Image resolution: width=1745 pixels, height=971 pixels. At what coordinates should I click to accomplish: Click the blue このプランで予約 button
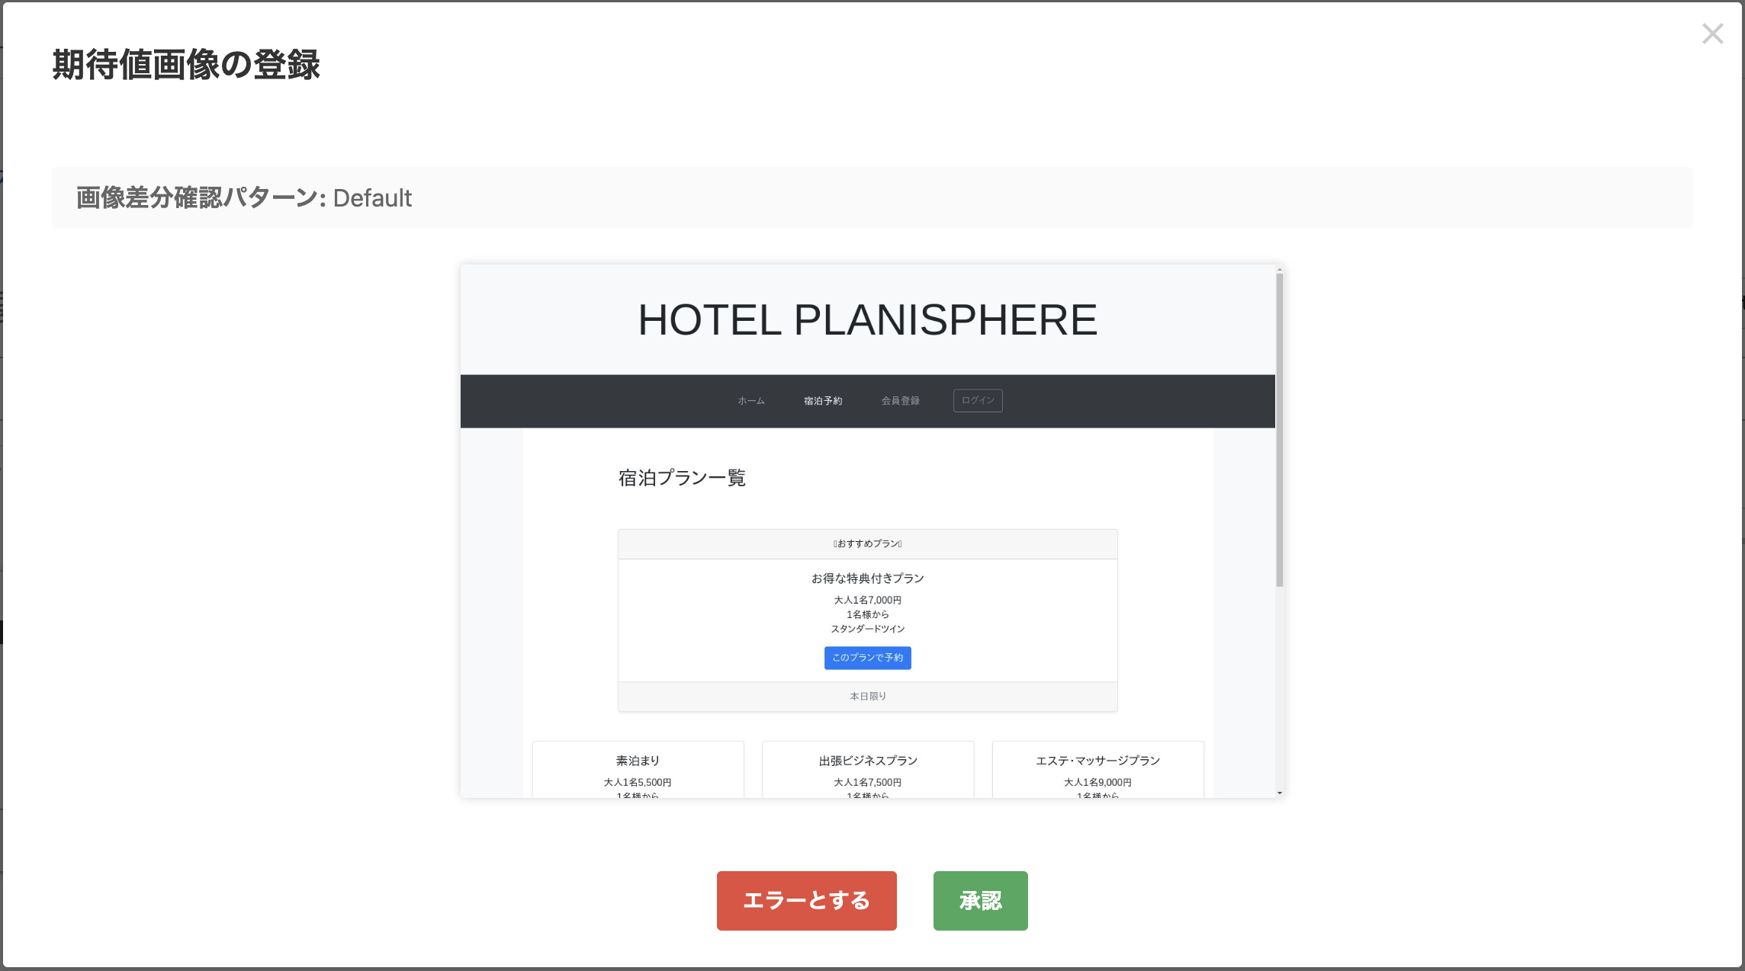point(867,658)
